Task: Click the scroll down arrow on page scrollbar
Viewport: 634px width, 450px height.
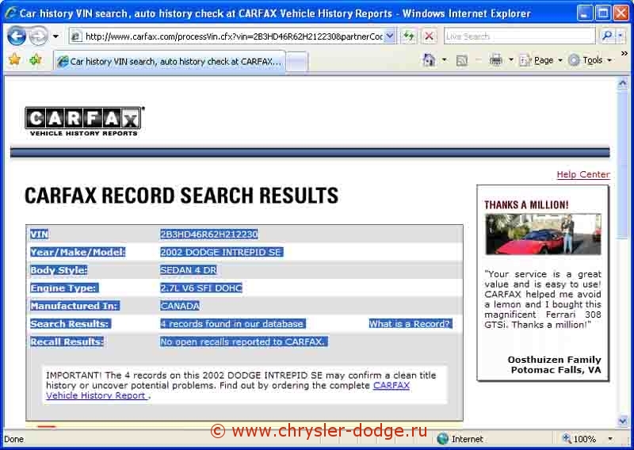Action: point(622,421)
